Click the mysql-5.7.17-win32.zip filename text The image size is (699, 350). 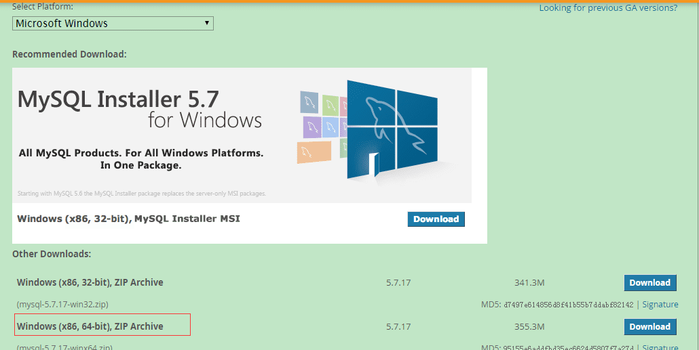pos(62,305)
